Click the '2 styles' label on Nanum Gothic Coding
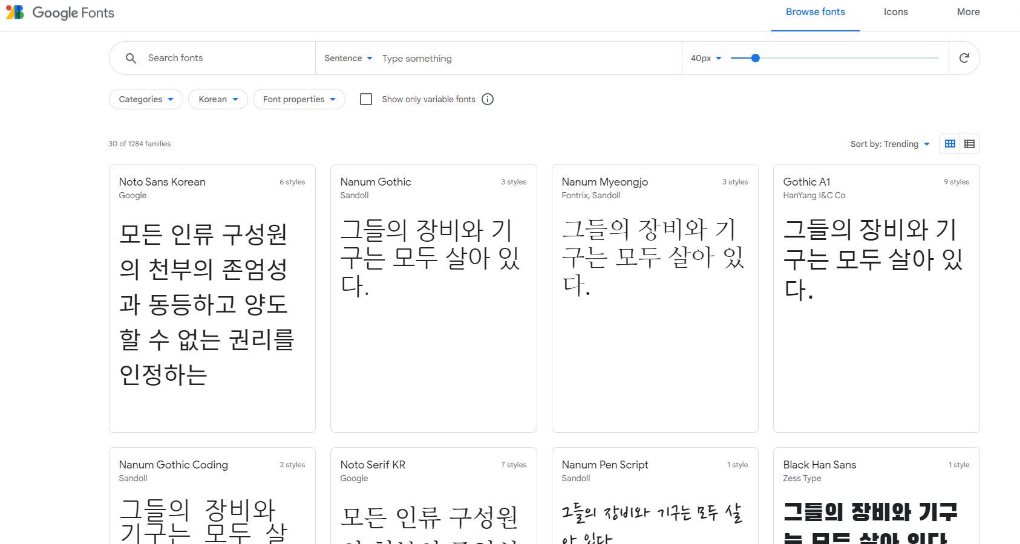This screenshot has height=544, width=1020. [292, 465]
